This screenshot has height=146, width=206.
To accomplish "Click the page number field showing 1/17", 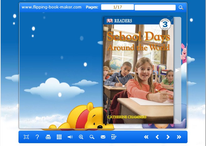I will (117, 7).
